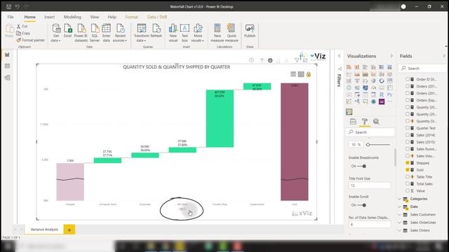The height and width of the screenshot is (252, 449).
Task: Click Cut in Clipboard group
Action: (22, 27)
